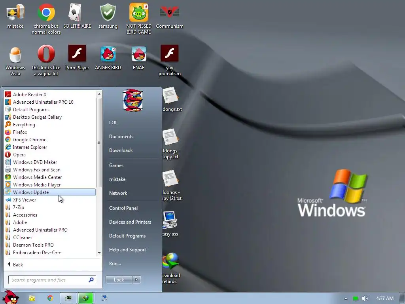
Task: Open Windows Update
Action: coord(50,192)
